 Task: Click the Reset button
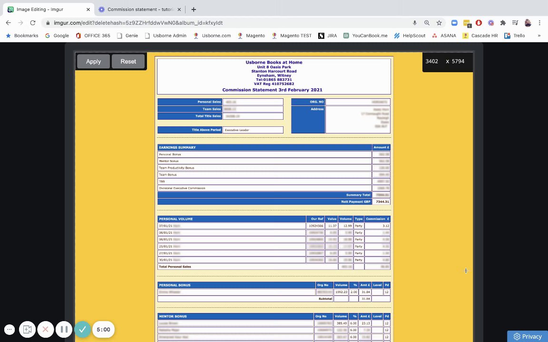pyautogui.click(x=128, y=61)
